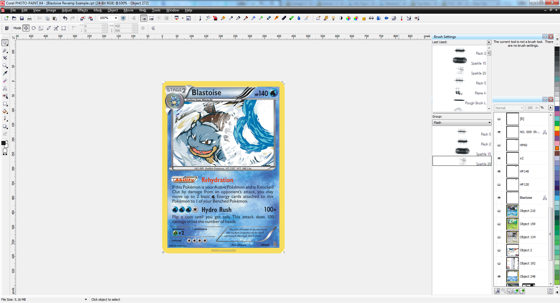The width and height of the screenshot is (560, 303).
Task: Show the HP60 layer
Action: pyautogui.click(x=499, y=145)
